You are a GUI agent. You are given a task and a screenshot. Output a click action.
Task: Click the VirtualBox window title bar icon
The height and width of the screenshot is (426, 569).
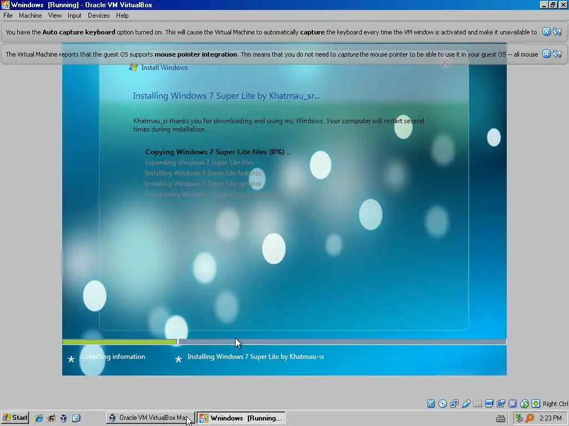(5, 4)
